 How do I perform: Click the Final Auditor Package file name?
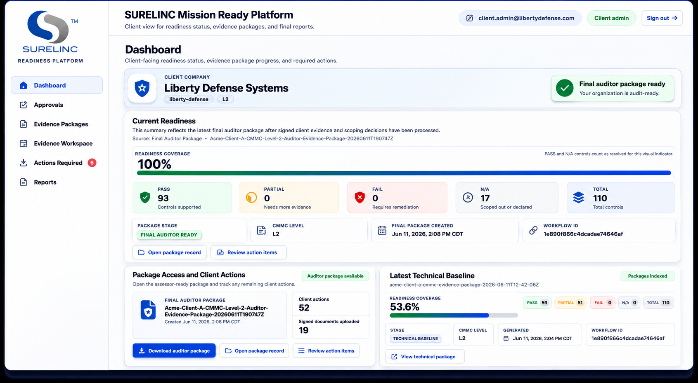pos(216,311)
